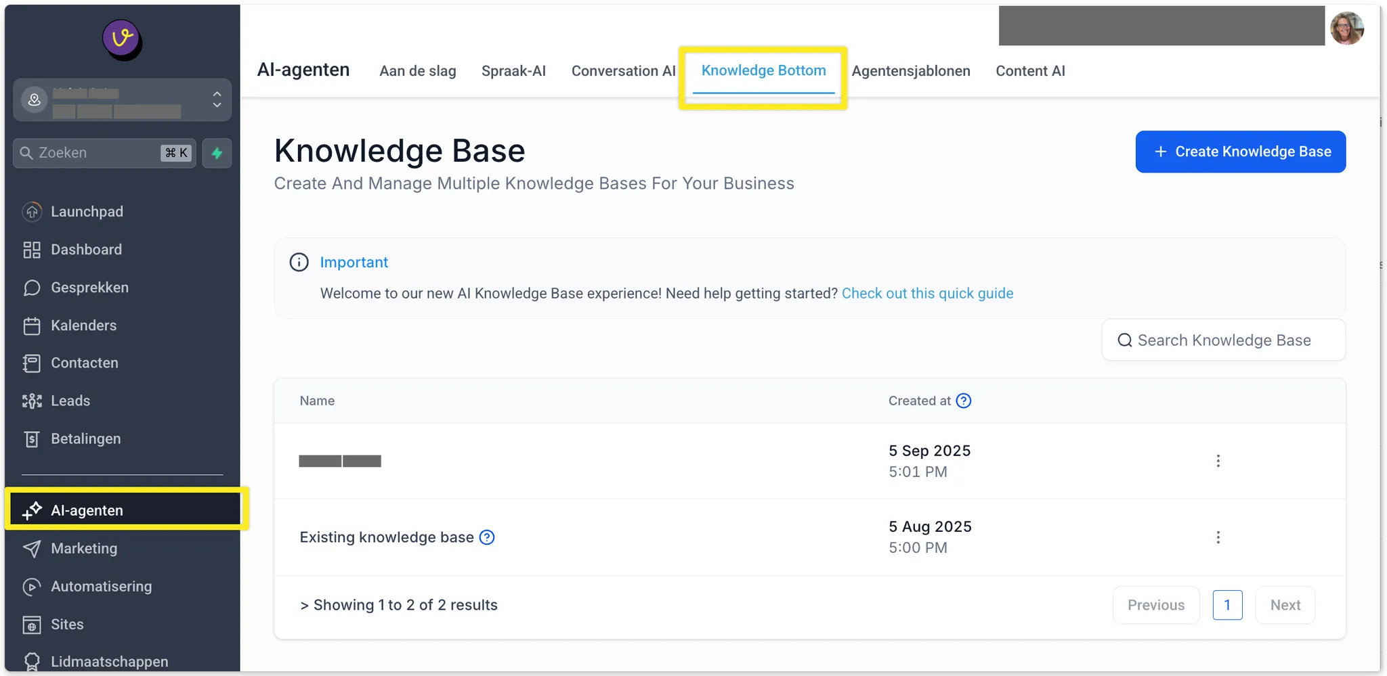The image size is (1387, 676).
Task: Click the Leads icon in sidebar
Action: point(32,401)
